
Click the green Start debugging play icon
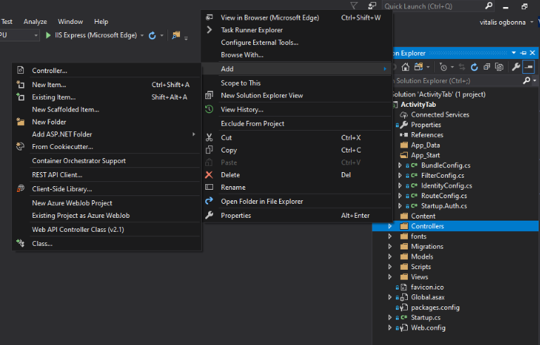[x=49, y=35]
